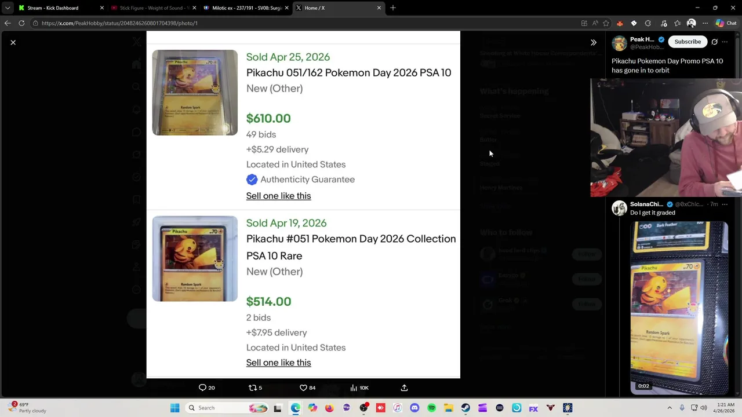742x417 pixels.
Task: Open the white tag-shaped extension icon
Action: tap(634, 23)
